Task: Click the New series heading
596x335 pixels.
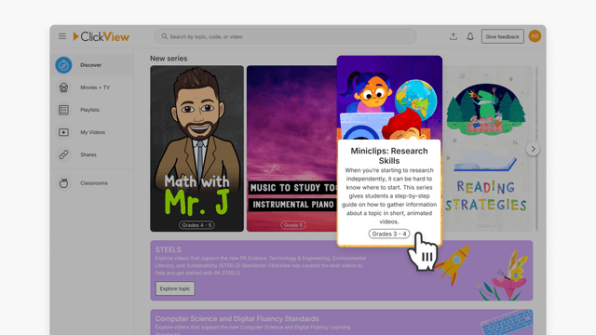Action: 169,59
